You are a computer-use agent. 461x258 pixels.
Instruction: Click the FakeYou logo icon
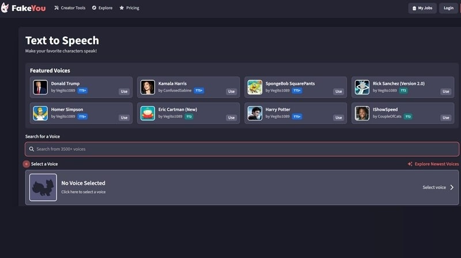[5, 8]
